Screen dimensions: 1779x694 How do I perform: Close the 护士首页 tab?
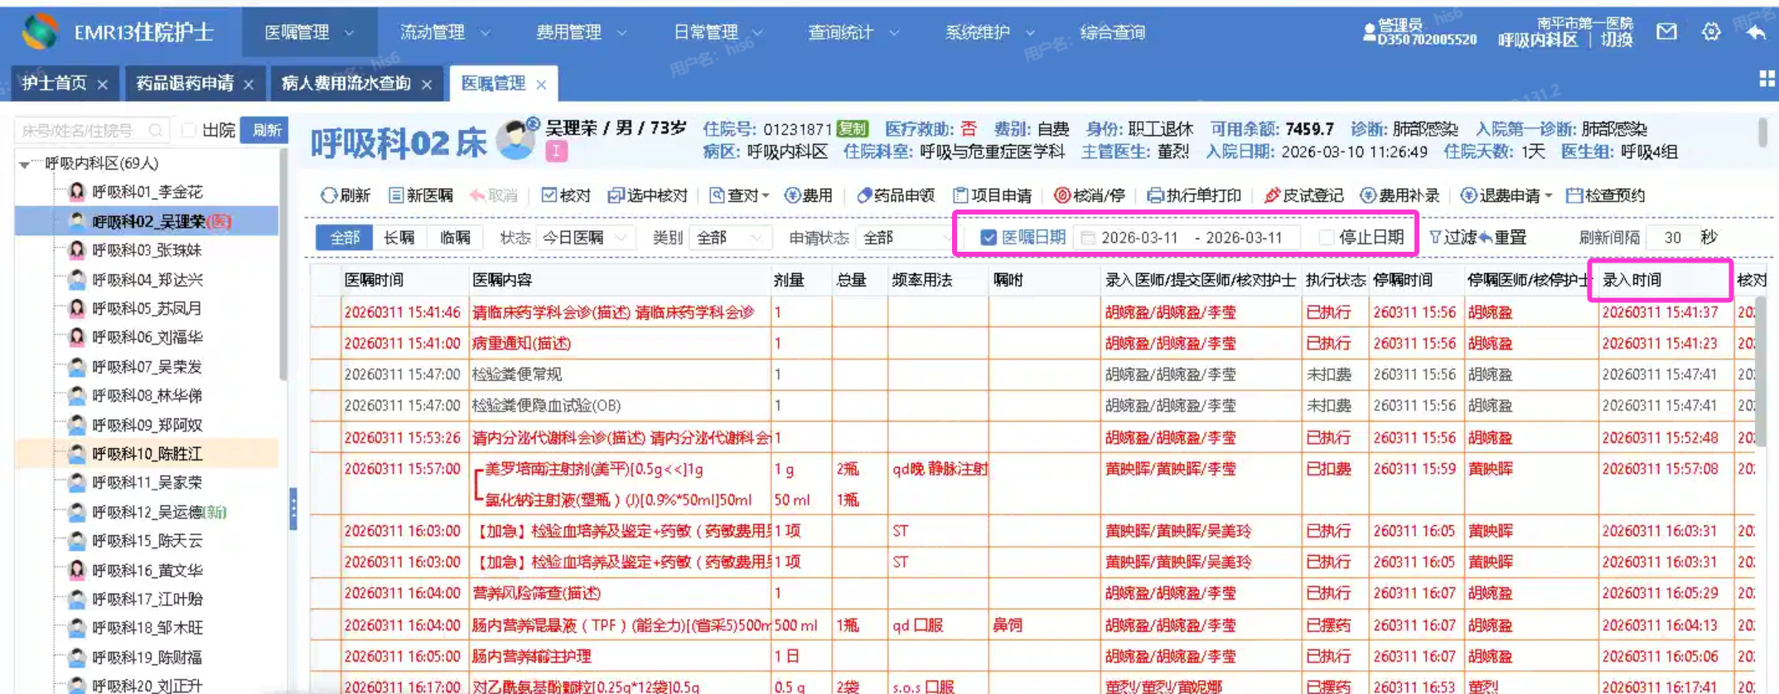coord(102,84)
